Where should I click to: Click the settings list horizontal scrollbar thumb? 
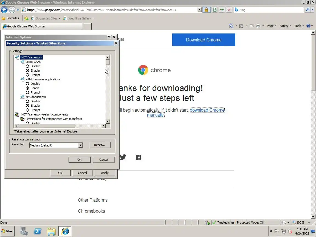point(47,126)
